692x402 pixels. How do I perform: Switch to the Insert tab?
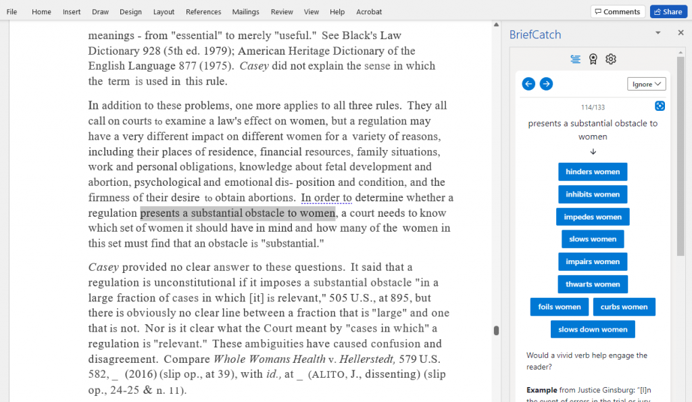[x=72, y=12]
